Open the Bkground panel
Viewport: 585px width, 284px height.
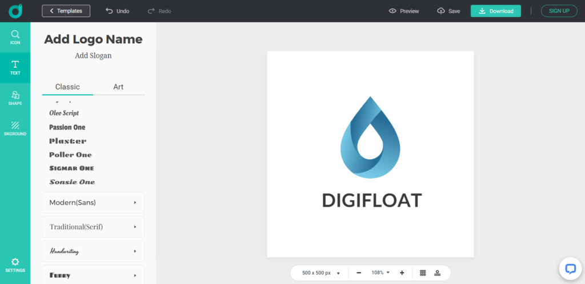[x=15, y=128]
